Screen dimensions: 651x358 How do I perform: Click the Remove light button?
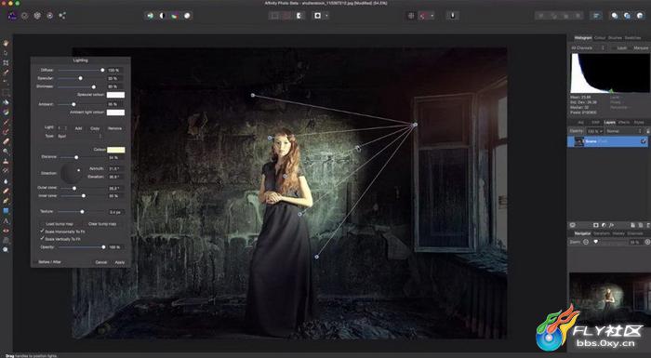pos(114,128)
